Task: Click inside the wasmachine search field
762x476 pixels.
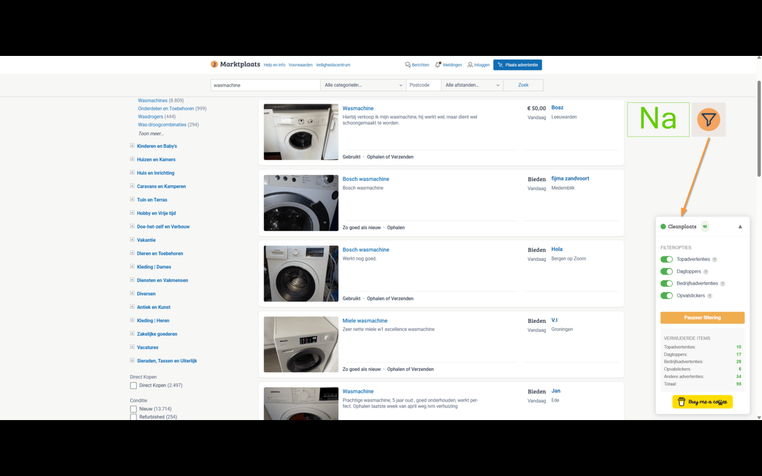Action: 265,84
